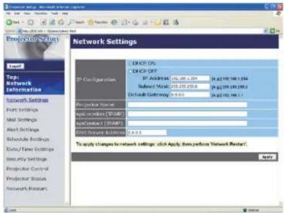Open the Date/Time Settings link
Image resolution: width=284 pixels, height=213 pixels.
pyautogui.click(x=30, y=149)
